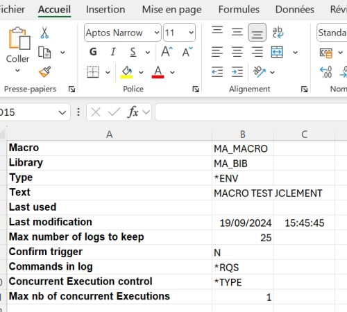Increase font size with large A icon
Image resolution: width=347 pixels, height=312 pixels.
(x=167, y=52)
